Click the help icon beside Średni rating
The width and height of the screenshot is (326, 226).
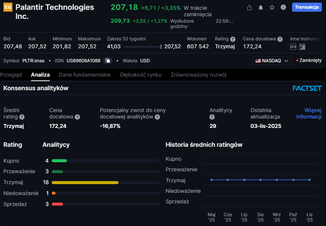pos(22,117)
